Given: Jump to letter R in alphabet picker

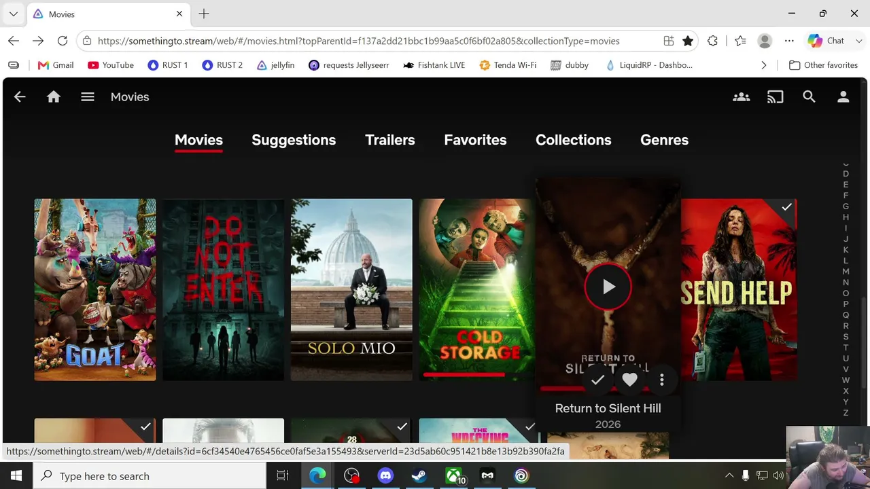Looking at the screenshot, I should 846,326.
